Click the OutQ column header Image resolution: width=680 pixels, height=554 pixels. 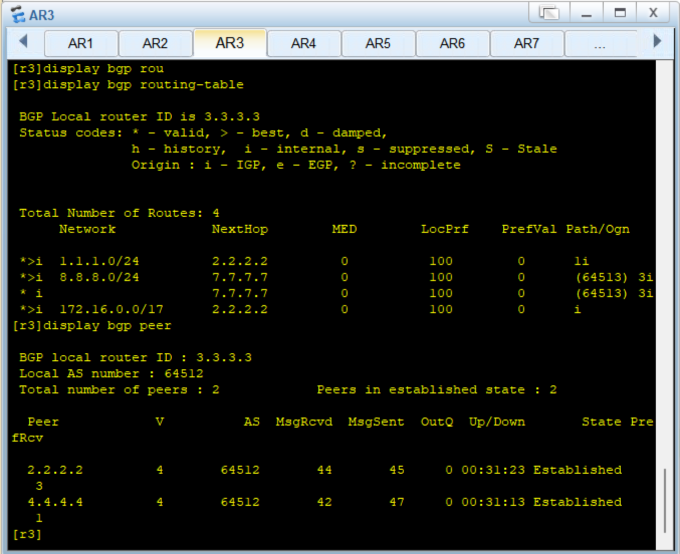pos(437,422)
